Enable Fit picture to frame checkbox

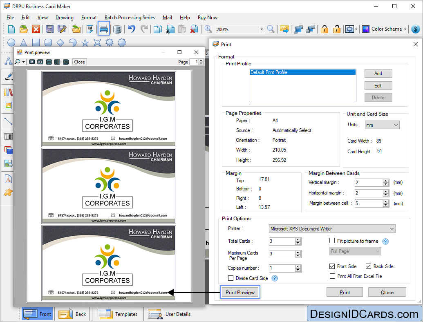332,241
